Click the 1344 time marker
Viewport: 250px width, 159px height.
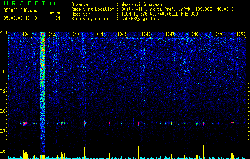99,34
